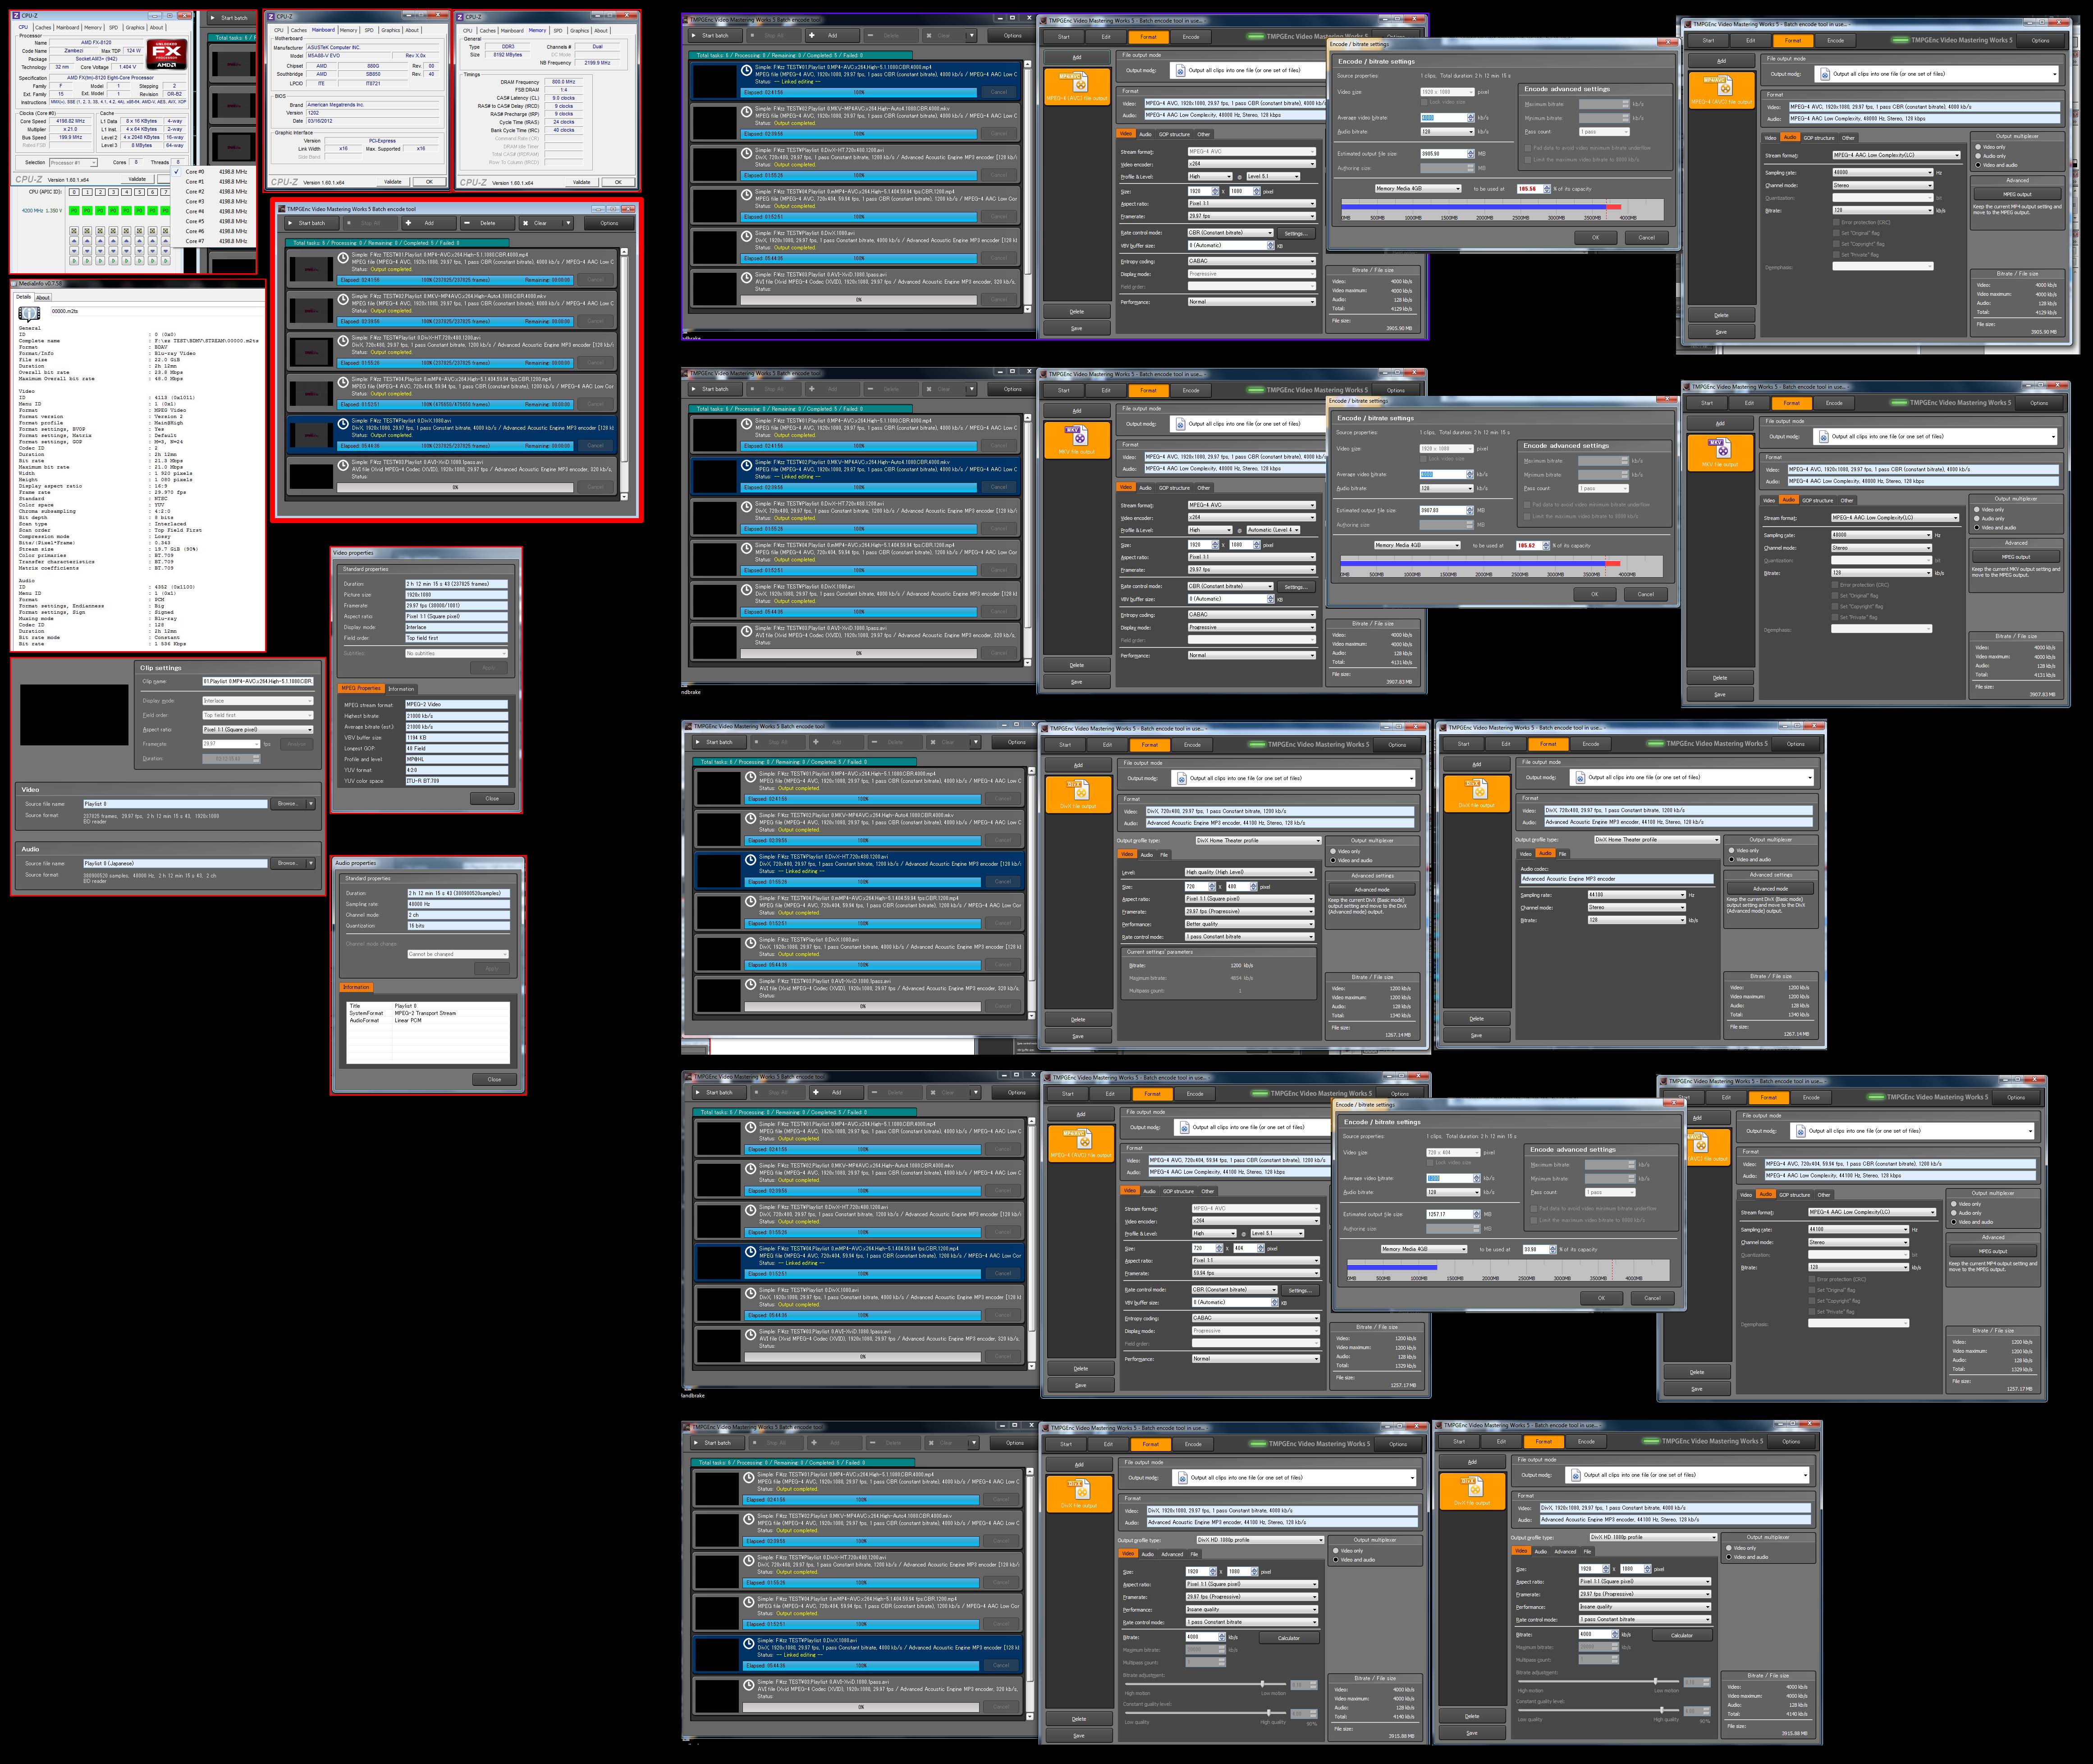2093x1764 pixels.
Task: Click plus icon on Add in red-framed batch window
Action: [409, 223]
